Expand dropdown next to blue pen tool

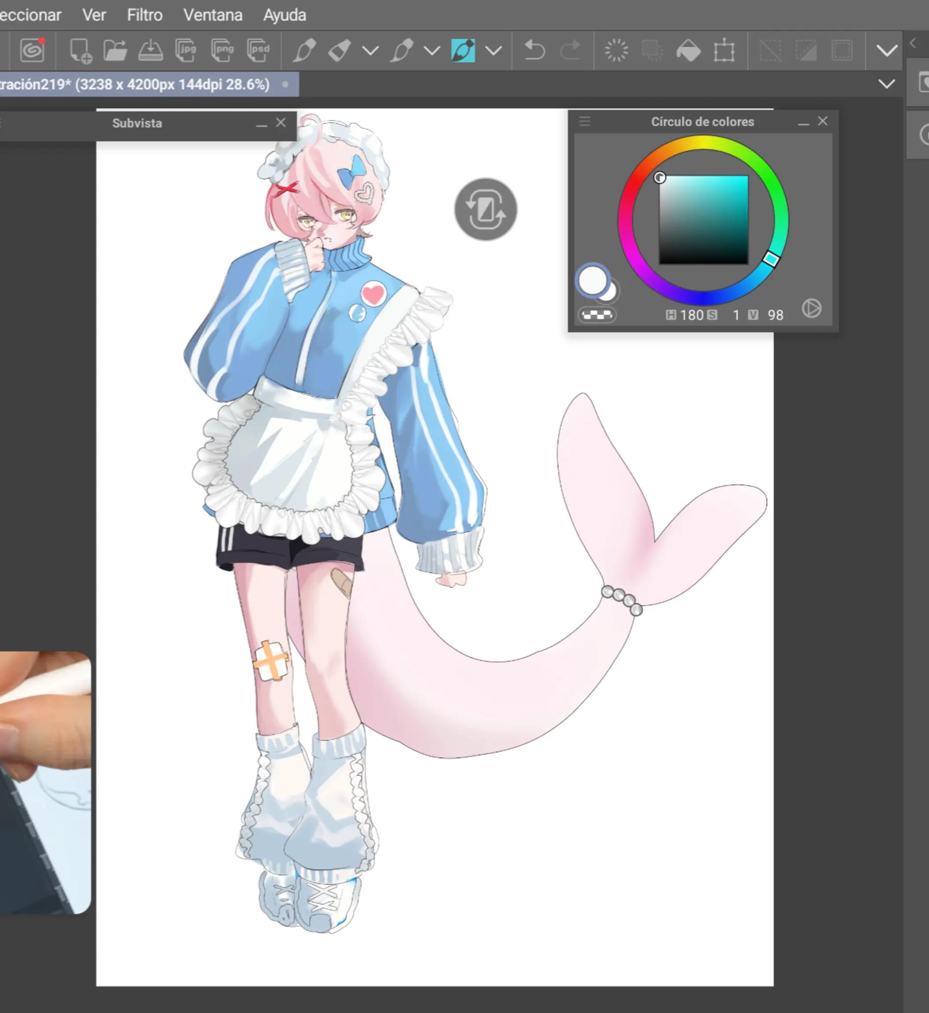494,51
